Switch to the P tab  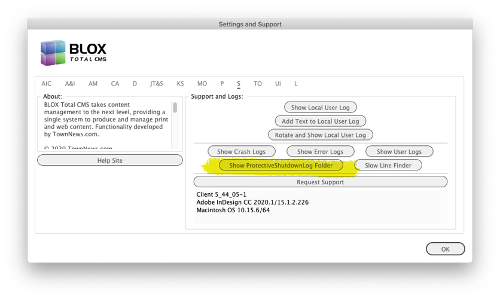pyautogui.click(x=222, y=84)
